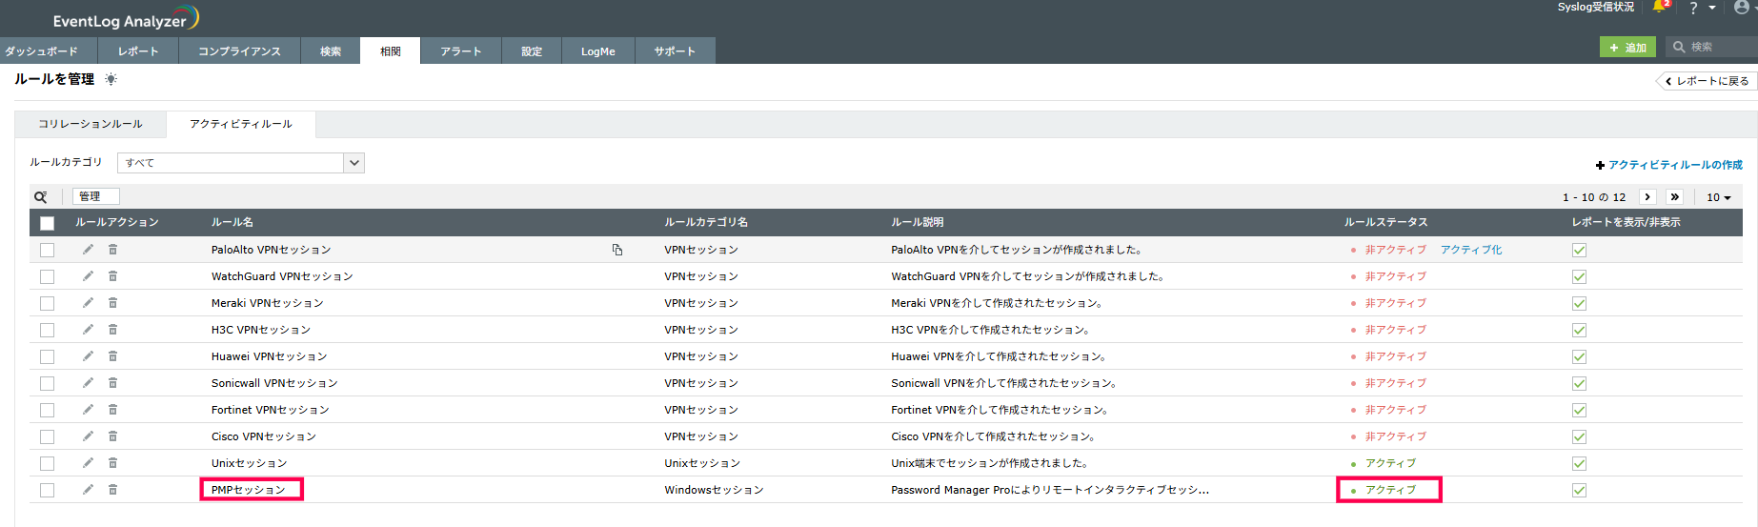Delete the PaloAlto VPNセッション rule with trash icon
This screenshot has width=1758, height=527.
click(x=112, y=249)
